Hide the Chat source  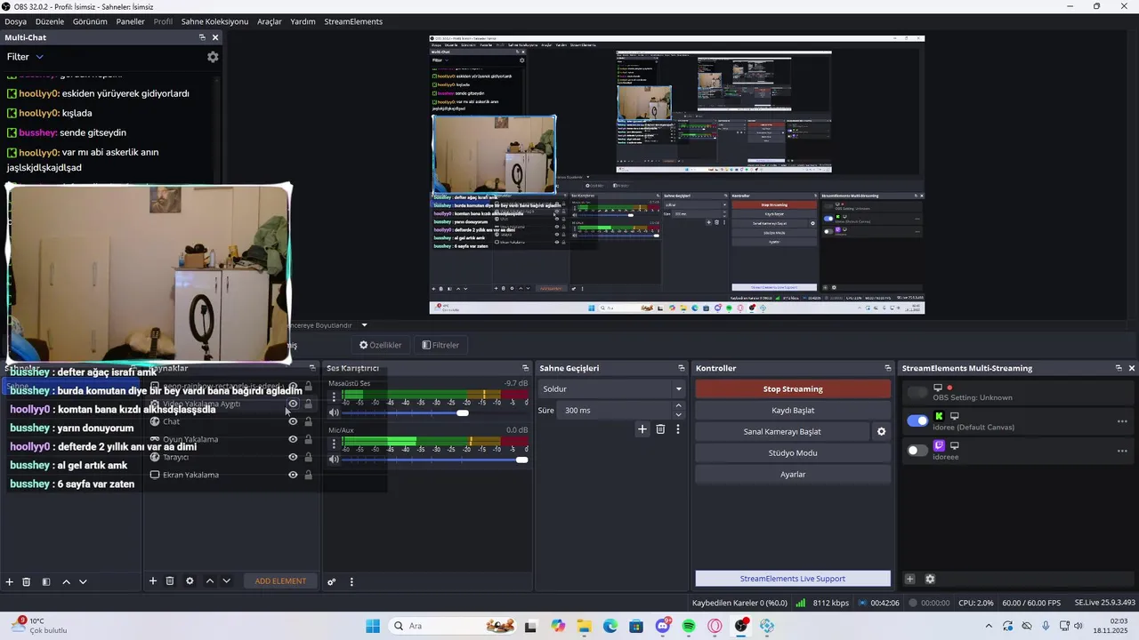point(293,421)
